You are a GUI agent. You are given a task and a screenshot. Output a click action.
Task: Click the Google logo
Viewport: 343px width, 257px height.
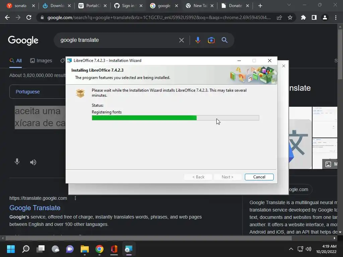(23, 40)
